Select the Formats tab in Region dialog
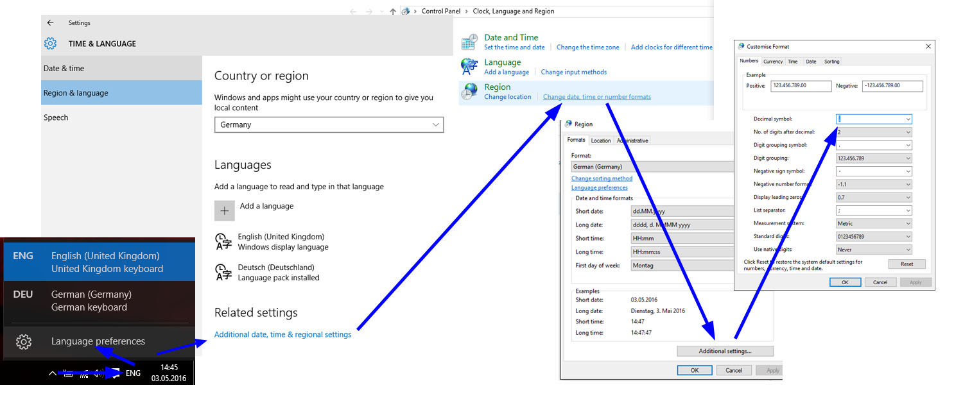 click(576, 140)
